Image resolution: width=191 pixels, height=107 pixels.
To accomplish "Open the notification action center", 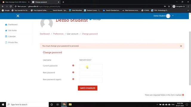I will pyautogui.click(x=187, y=104).
